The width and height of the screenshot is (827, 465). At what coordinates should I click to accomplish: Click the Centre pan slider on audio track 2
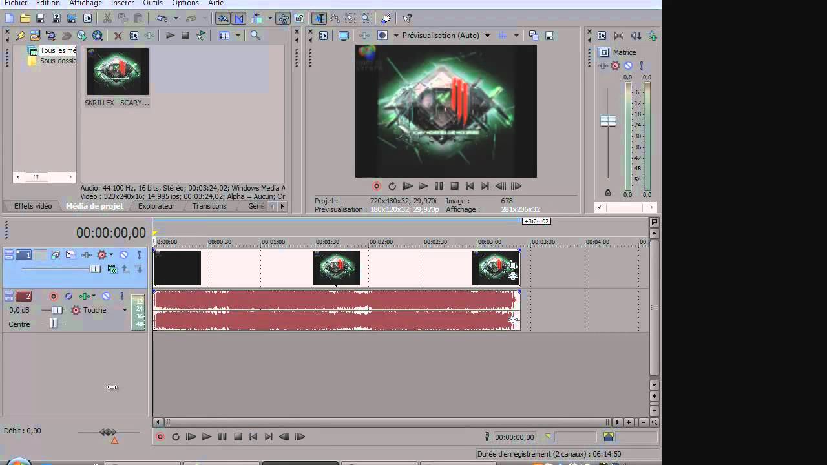(x=53, y=324)
